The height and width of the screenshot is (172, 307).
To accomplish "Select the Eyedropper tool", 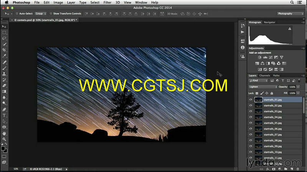I will (4, 56).
